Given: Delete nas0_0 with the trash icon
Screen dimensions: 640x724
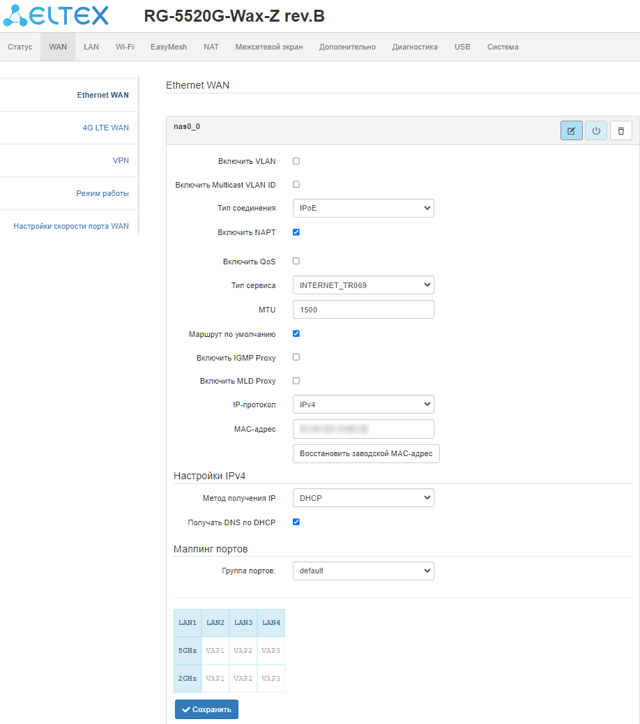Looking at the screenshot, I should [620, 130].
